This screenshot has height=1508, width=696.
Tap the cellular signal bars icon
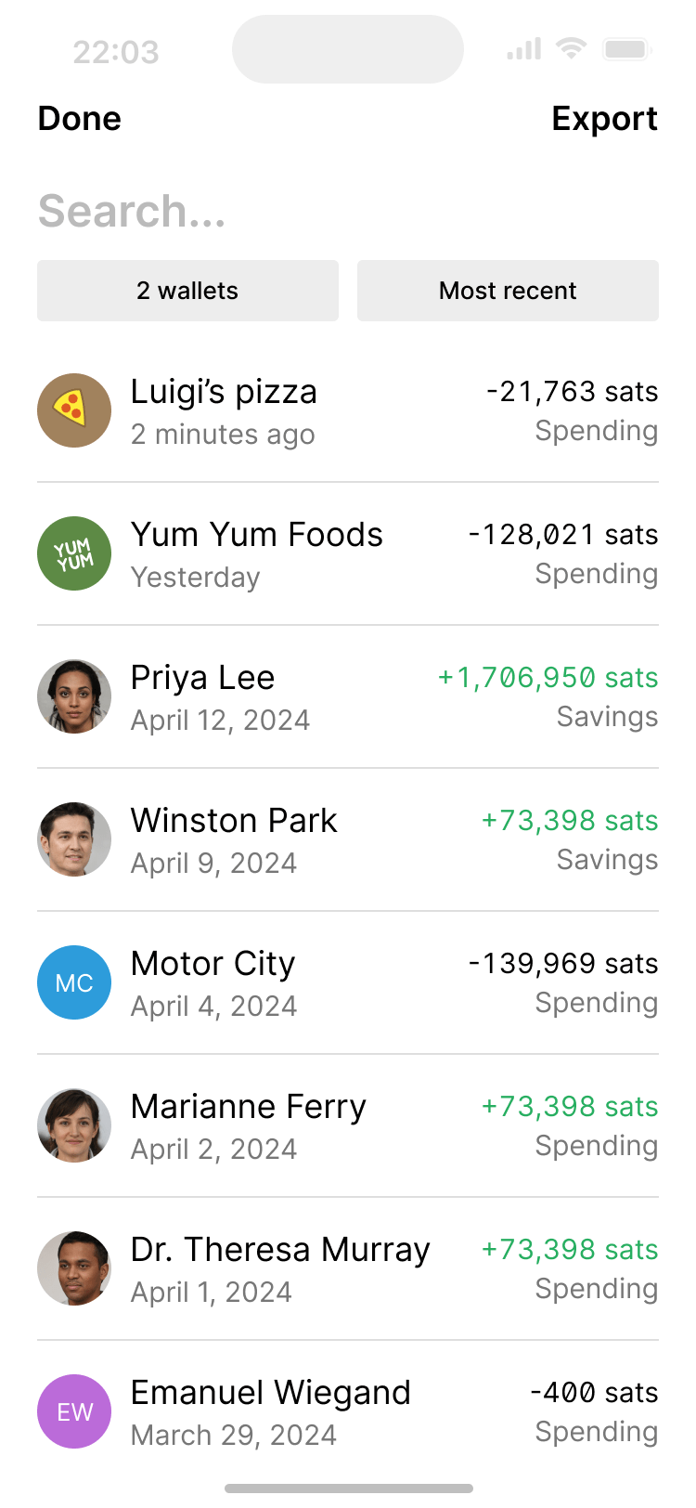[x=523, y=48]
